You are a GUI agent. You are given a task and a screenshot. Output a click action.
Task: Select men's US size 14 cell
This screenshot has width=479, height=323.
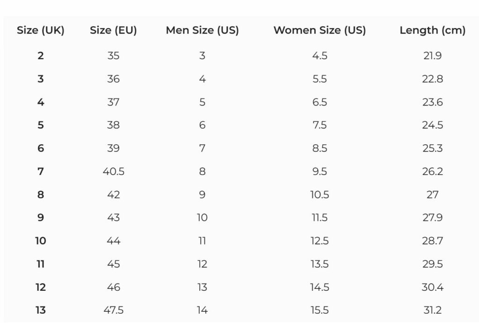tap(202, 310)
